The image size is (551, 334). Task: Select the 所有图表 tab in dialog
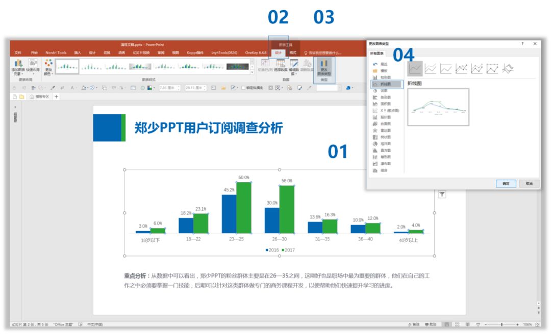pyautogui.click(x=377, y=53)
